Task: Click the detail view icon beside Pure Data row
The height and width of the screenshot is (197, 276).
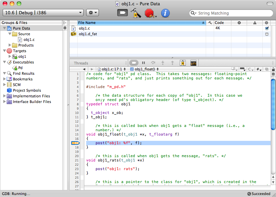Action: point(65,28)
